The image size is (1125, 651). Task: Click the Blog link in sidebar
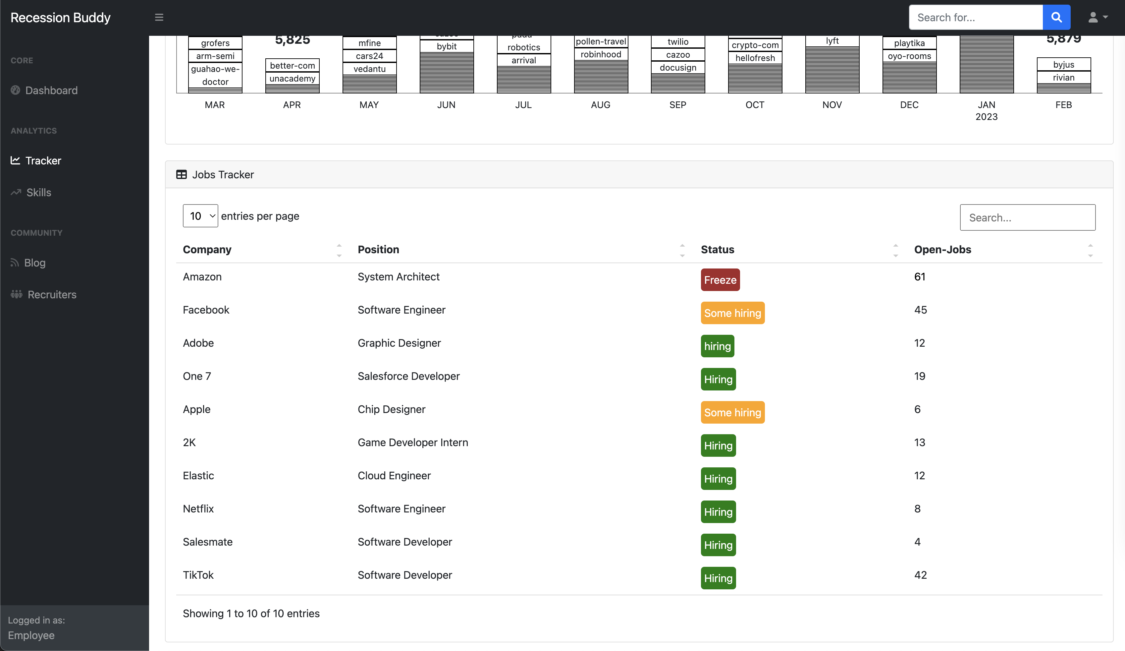click(x=35, y=263)
